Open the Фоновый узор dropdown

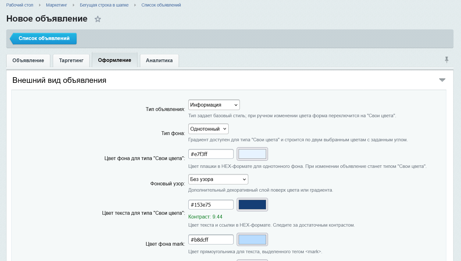pos(218,179)
